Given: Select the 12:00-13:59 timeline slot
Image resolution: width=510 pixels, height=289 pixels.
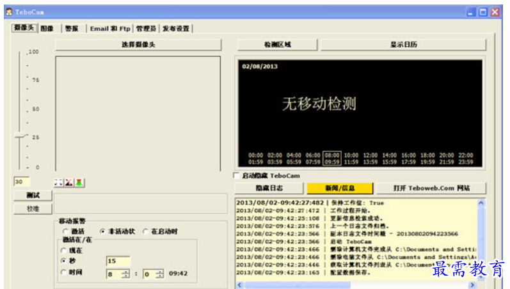Looking at the screenshot, I should [x=370, y=159].
